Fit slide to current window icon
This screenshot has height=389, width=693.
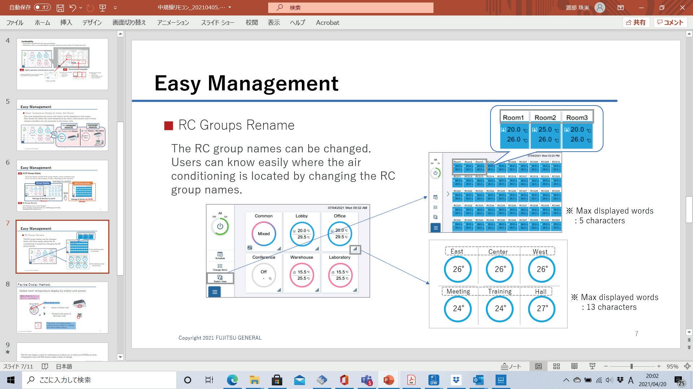coord(687,366)
